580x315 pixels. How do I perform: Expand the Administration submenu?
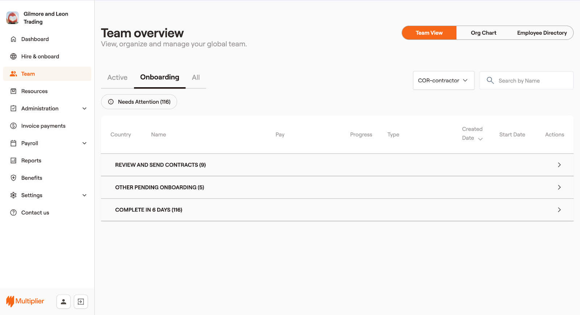tap(84, 109)
